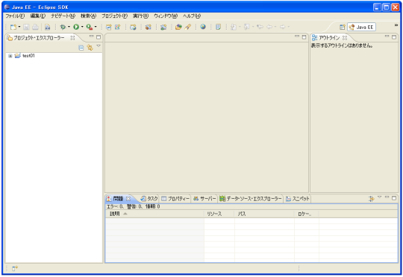Click the perspective bar overflow chevron
Screen dimensions: 403x277
396,25
